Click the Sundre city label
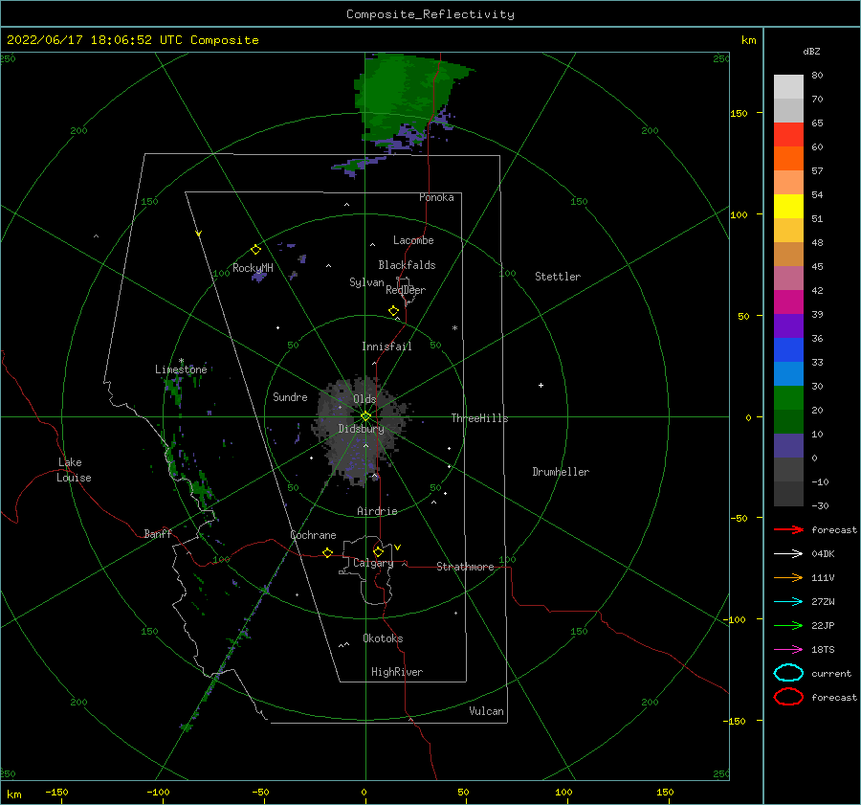The height and width of the screenshot is (805, 861). (x=291, y=396)
